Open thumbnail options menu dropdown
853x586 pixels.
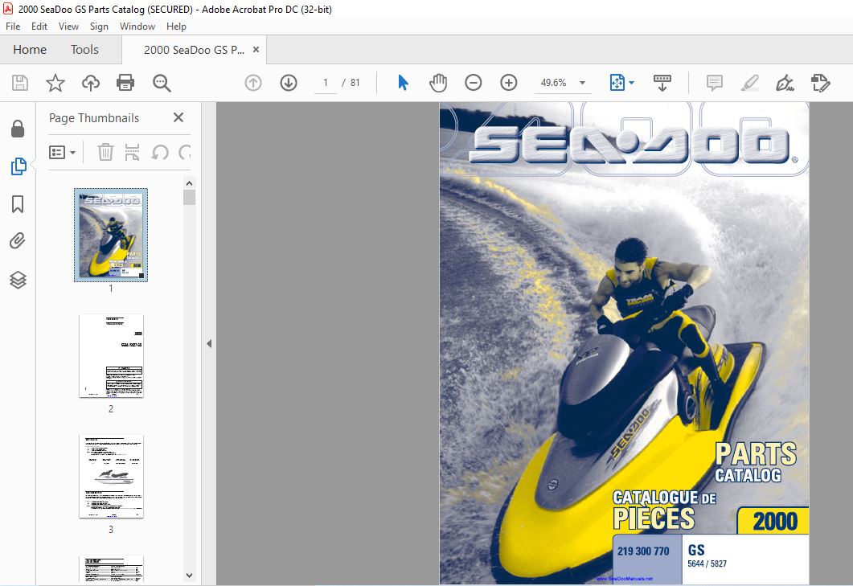62,153
